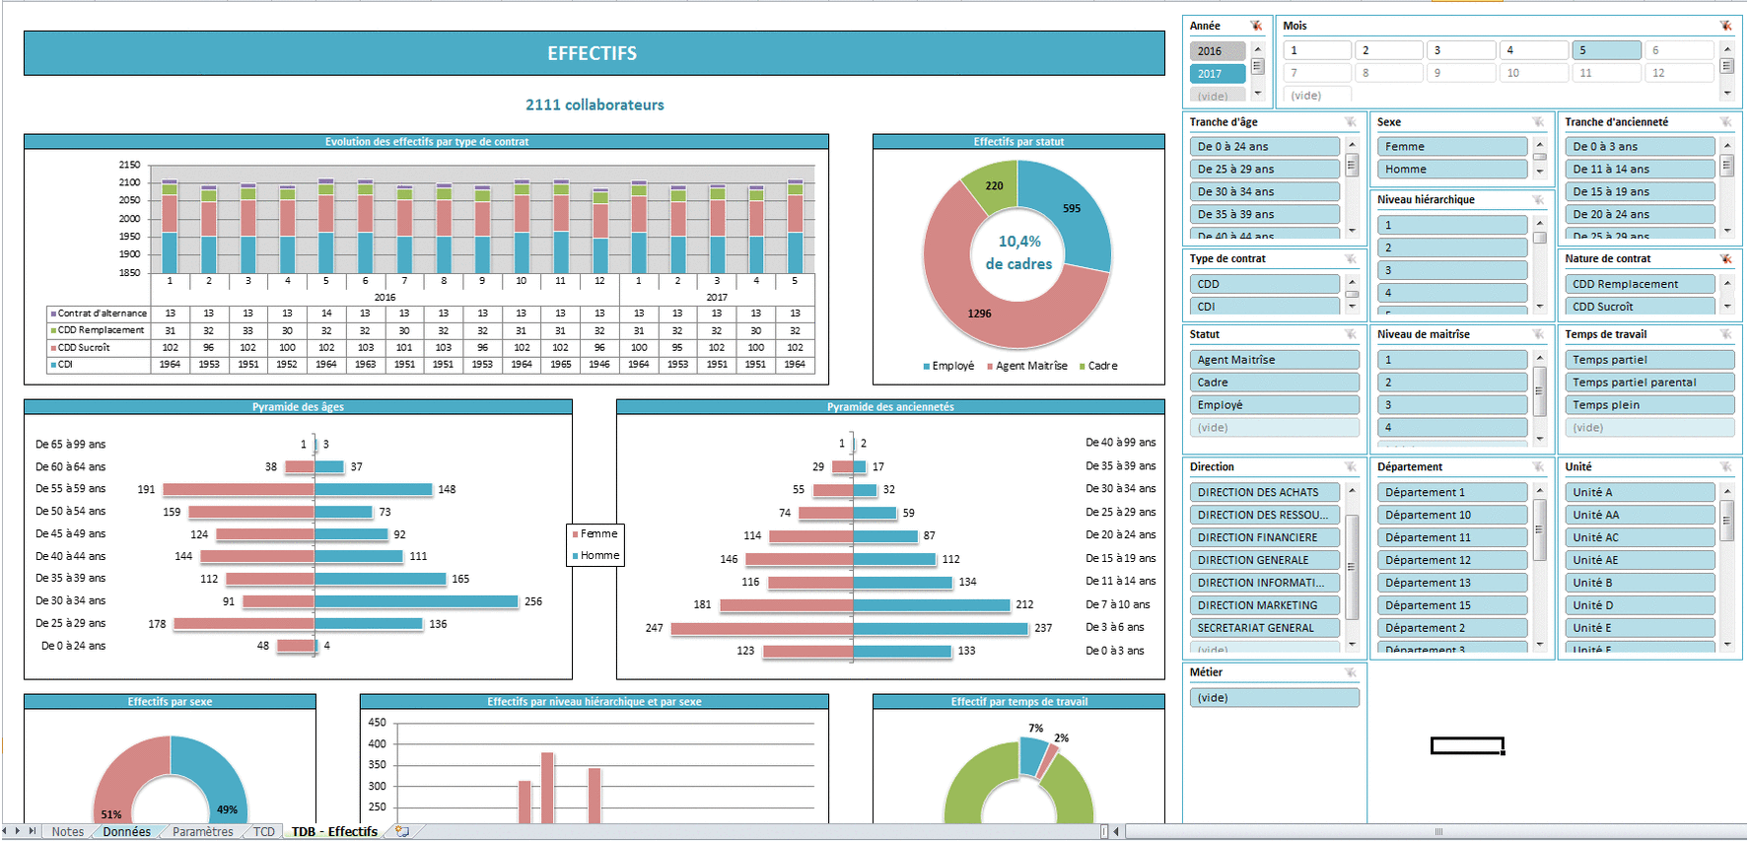Toggle Temps plein in Temps de travail
1750x841 pixels.
pos(1649,405)
